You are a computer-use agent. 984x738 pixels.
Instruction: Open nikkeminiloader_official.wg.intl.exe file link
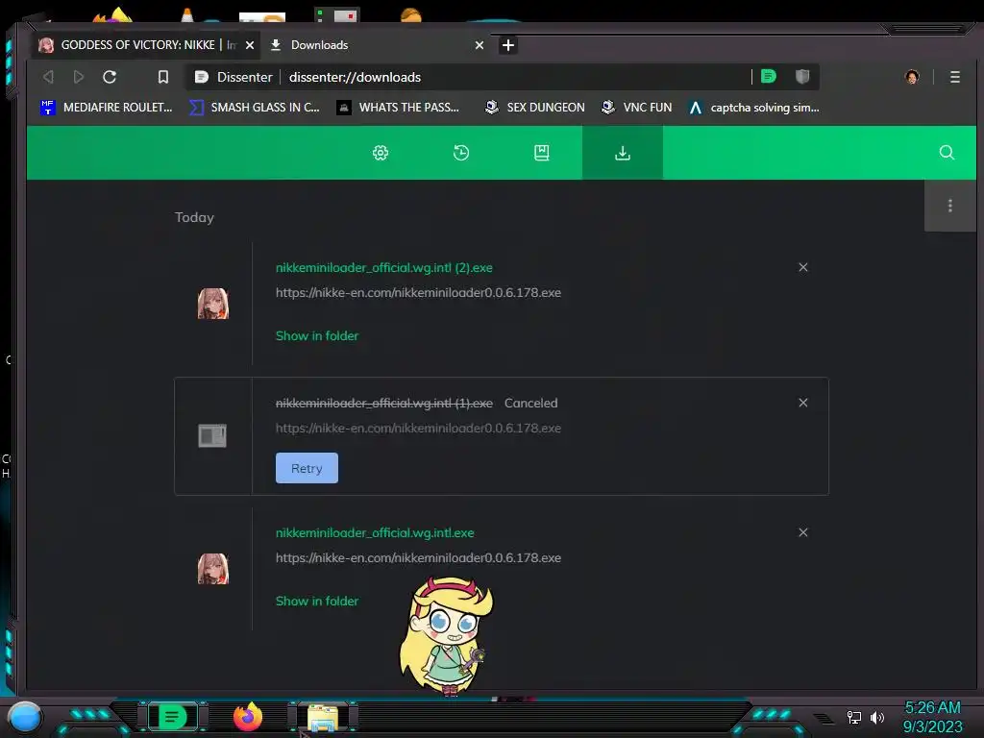[x=375, y=532]
